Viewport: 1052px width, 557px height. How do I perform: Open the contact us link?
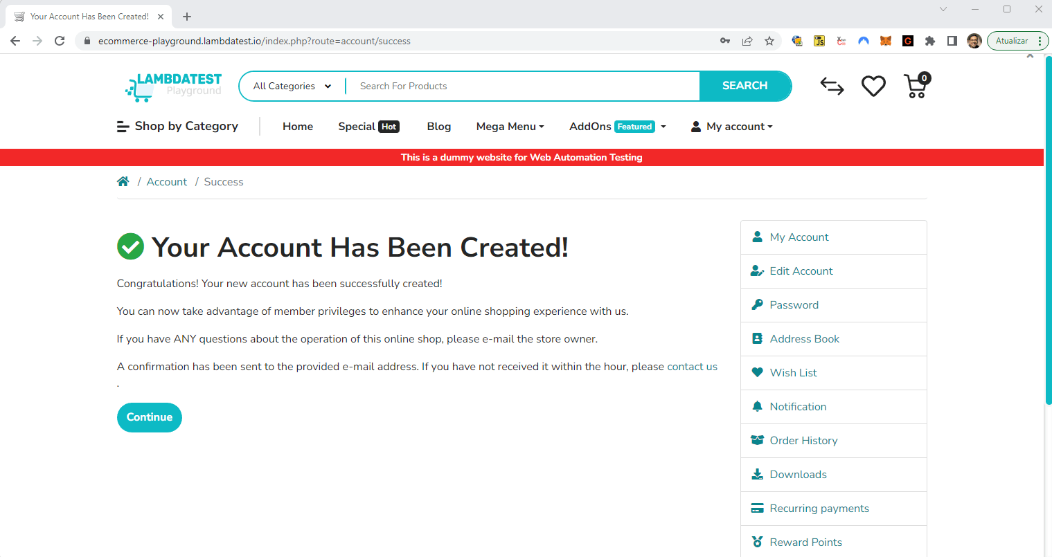pos(692,366)
